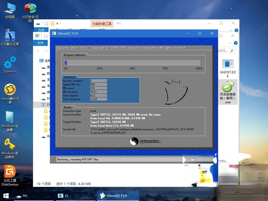Image resolution: width=268 pixels, height=201 pixels.
Task: Open quick access toolbar dropdown arrow
Action: [57, 23]
